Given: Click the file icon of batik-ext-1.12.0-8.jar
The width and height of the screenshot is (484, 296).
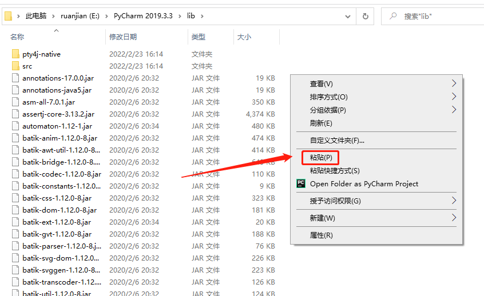Looking at the screenshot, I should [15, 222].
